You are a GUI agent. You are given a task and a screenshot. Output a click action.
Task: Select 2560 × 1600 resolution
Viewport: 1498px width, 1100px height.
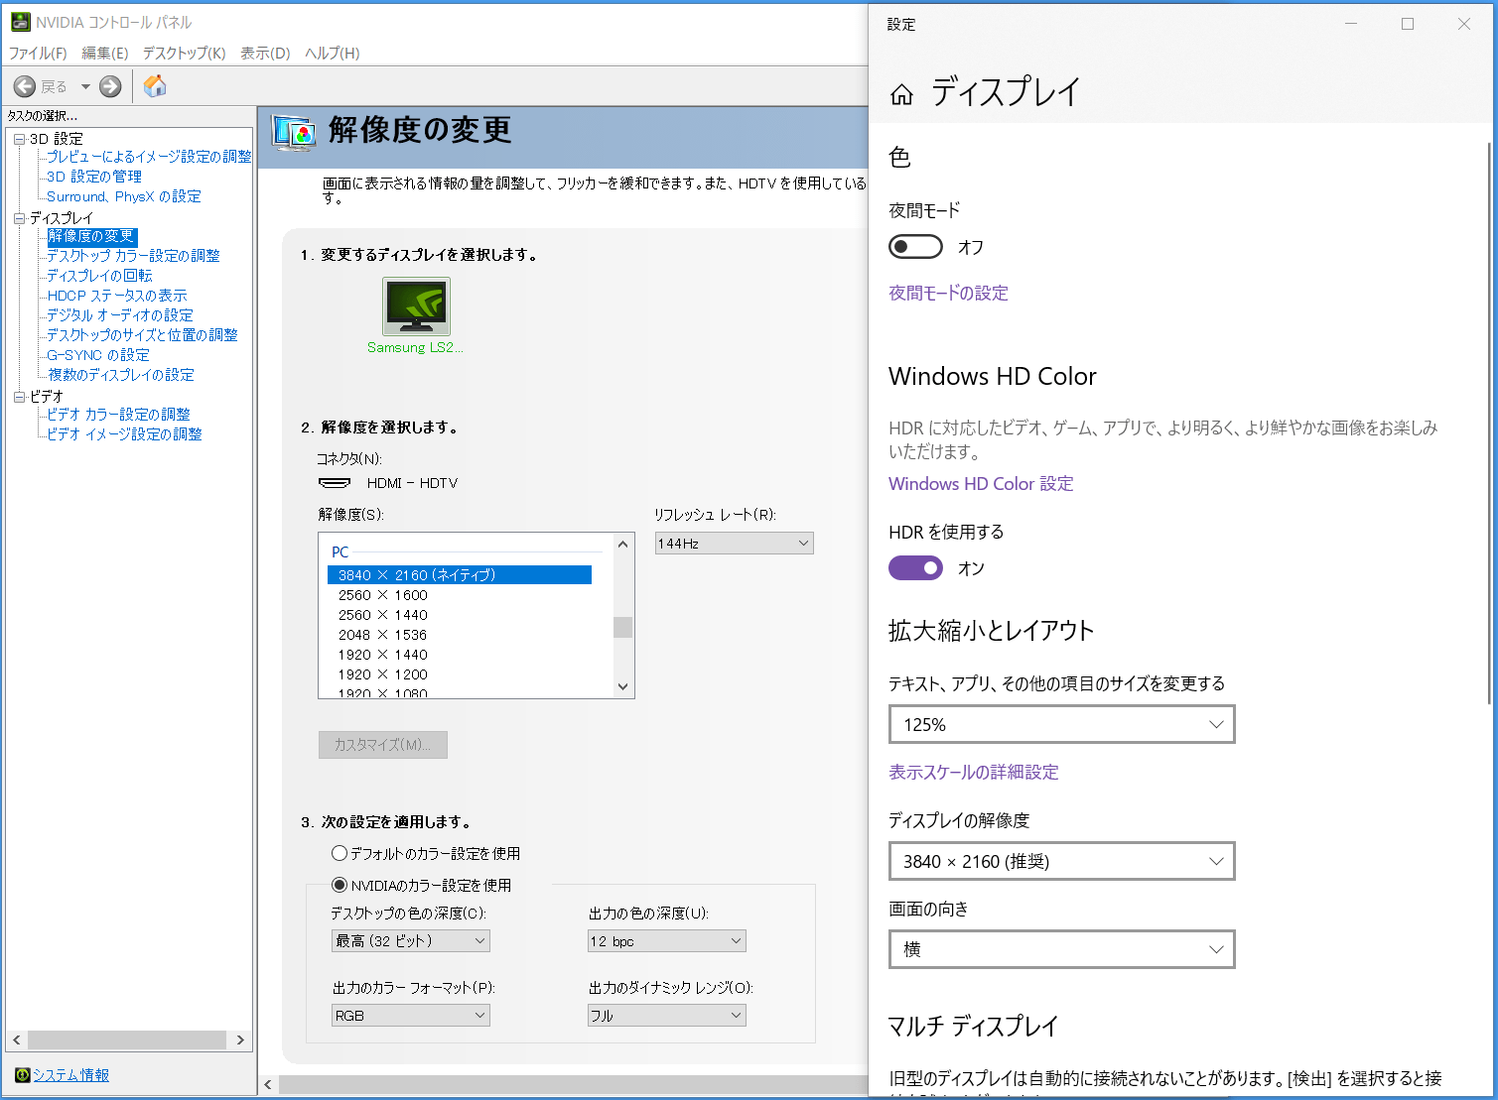pyautogui.click(x=383, y=595)
